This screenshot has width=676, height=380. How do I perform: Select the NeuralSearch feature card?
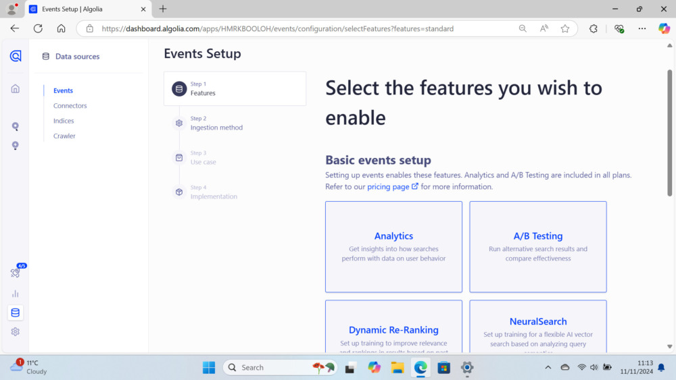tap(538, 327)
